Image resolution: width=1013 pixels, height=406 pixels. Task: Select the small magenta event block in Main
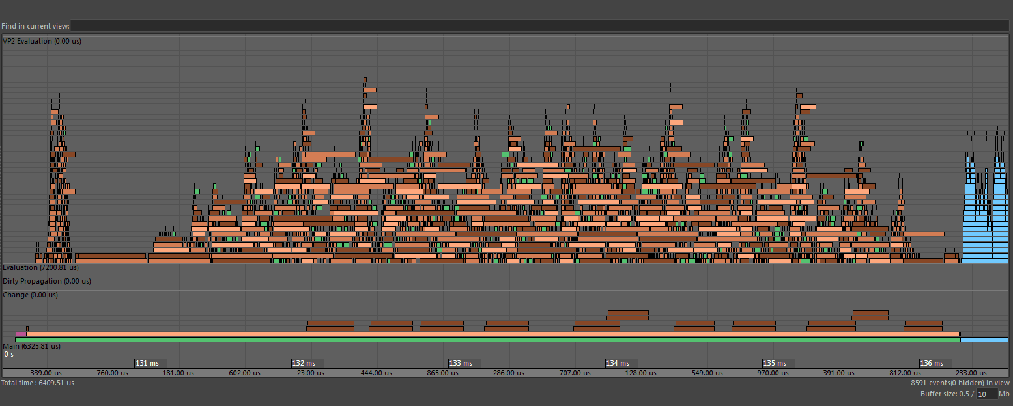[x=21, y=334]
